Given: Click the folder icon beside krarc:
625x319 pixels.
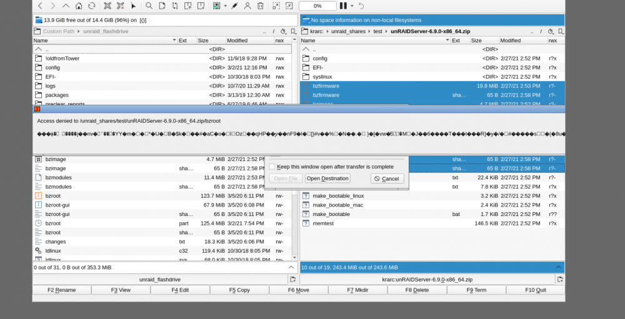Looking at the screenshot, I should (304, 31).
